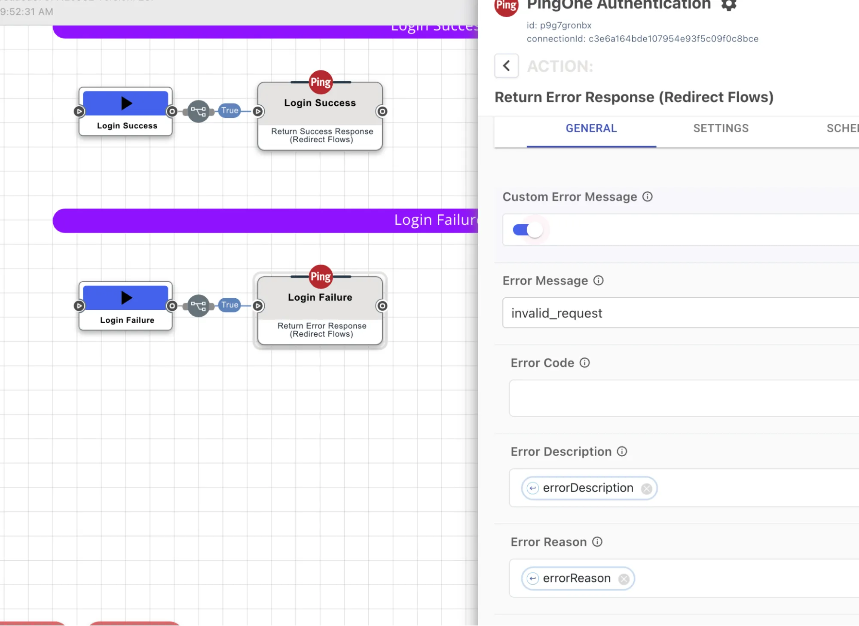Remove the errorDescription variable chip
Screen dimensions: 859x626
[x=646, y=489]
